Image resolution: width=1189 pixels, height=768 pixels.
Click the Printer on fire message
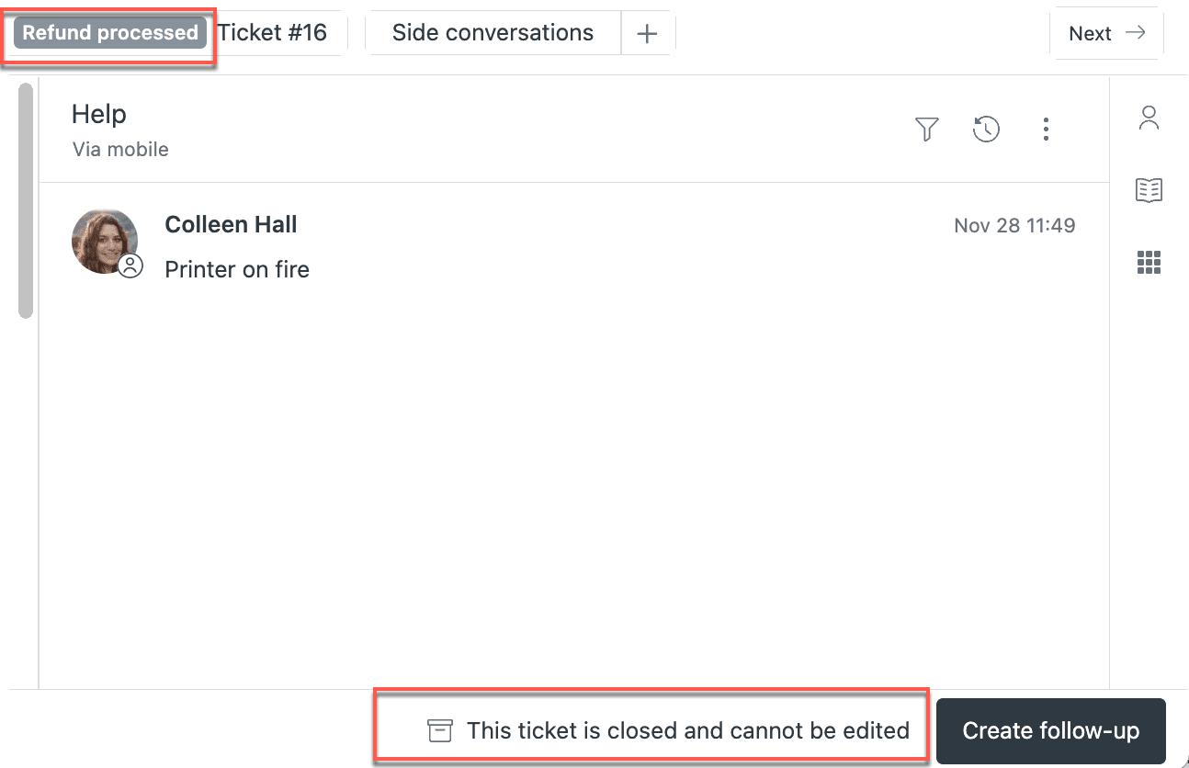(x=236, y=269)
